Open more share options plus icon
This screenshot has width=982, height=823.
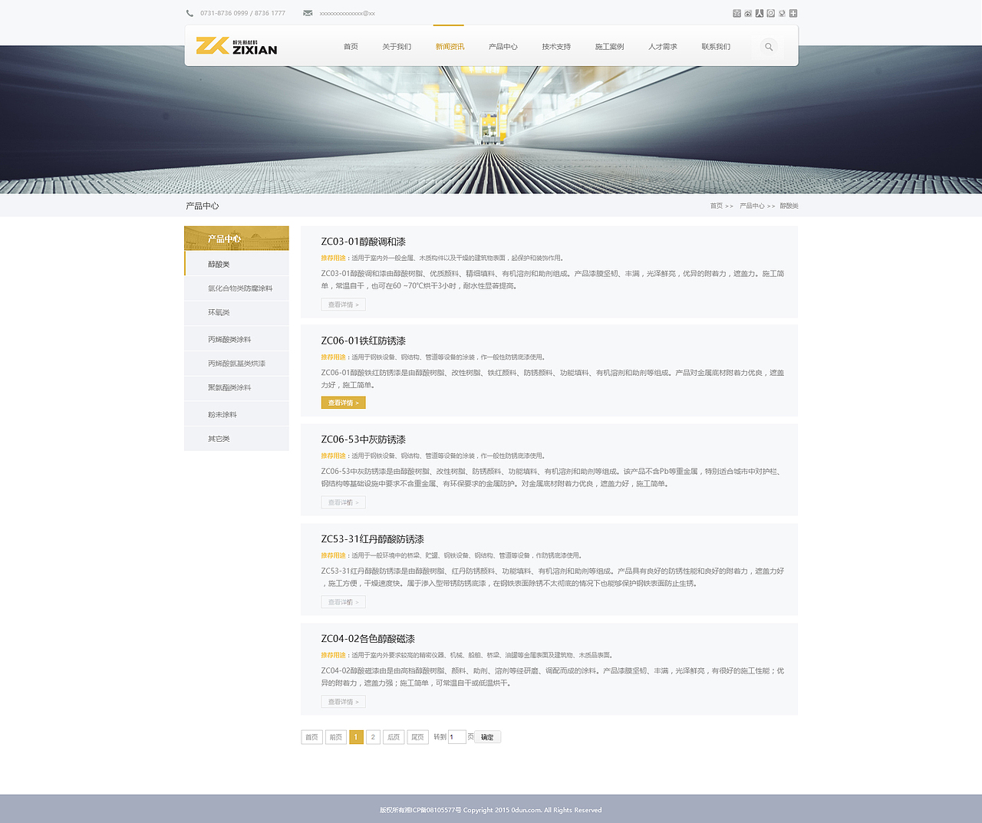[x=793, y=13]
